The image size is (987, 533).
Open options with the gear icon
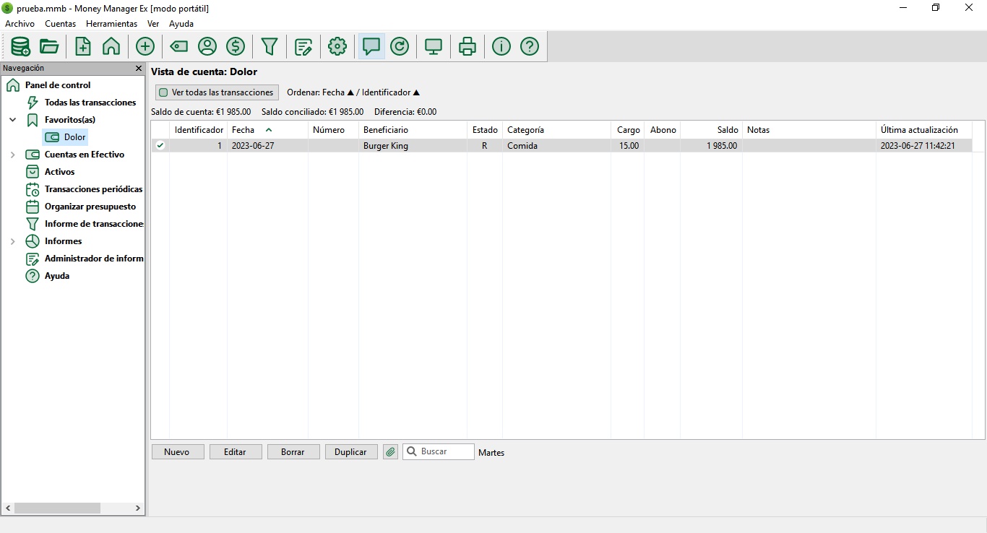pos(337,46)
